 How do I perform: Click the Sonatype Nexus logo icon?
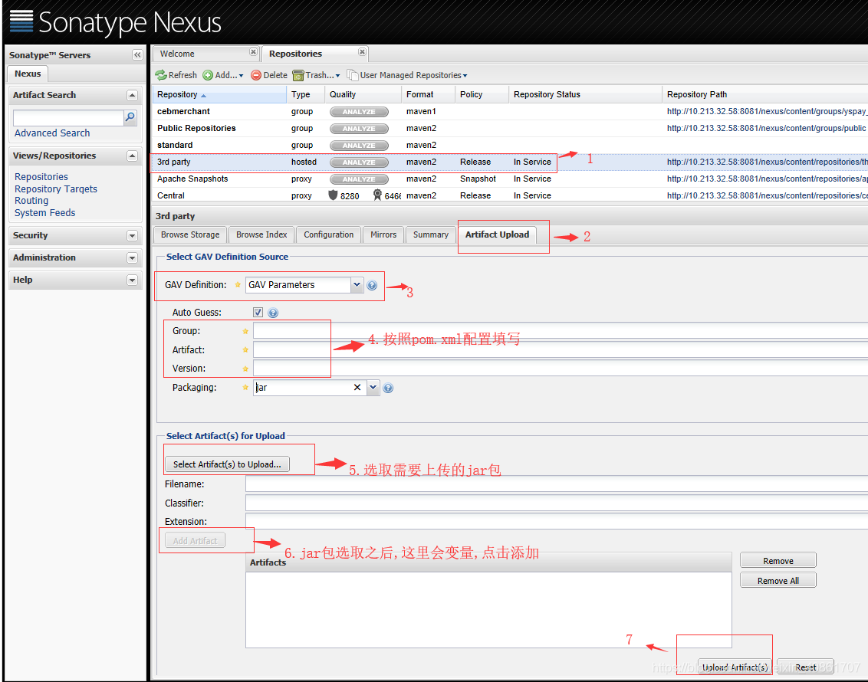point(21,21)
